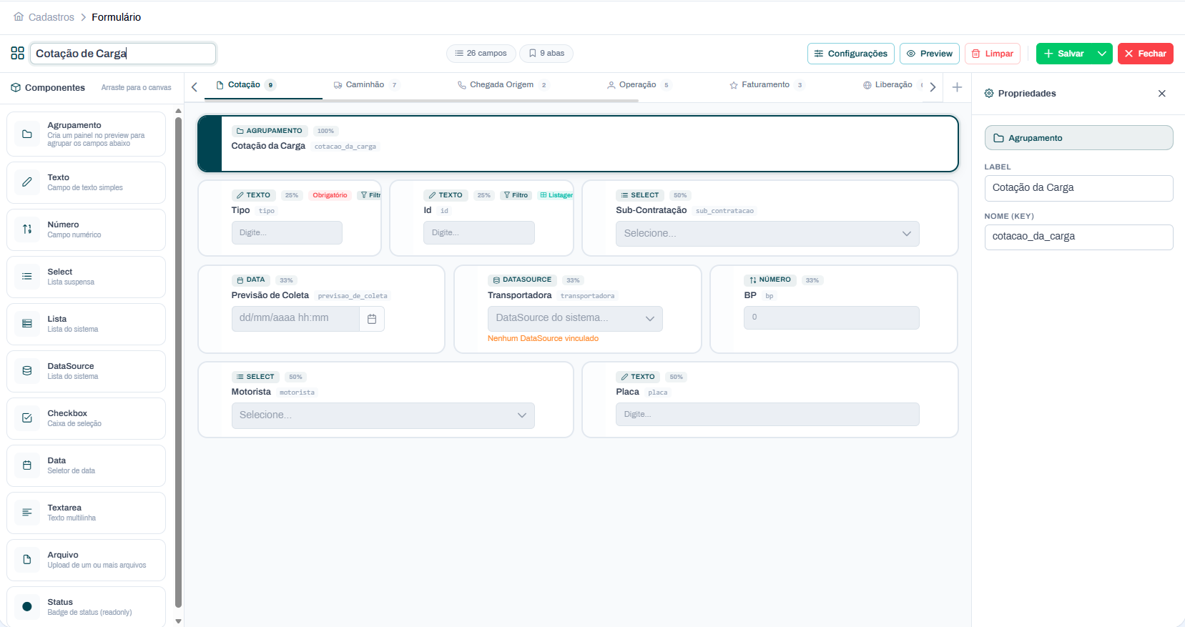Screen dimensions: 1185x627
Task: Click the Preview button
Action: click(930, 54)
